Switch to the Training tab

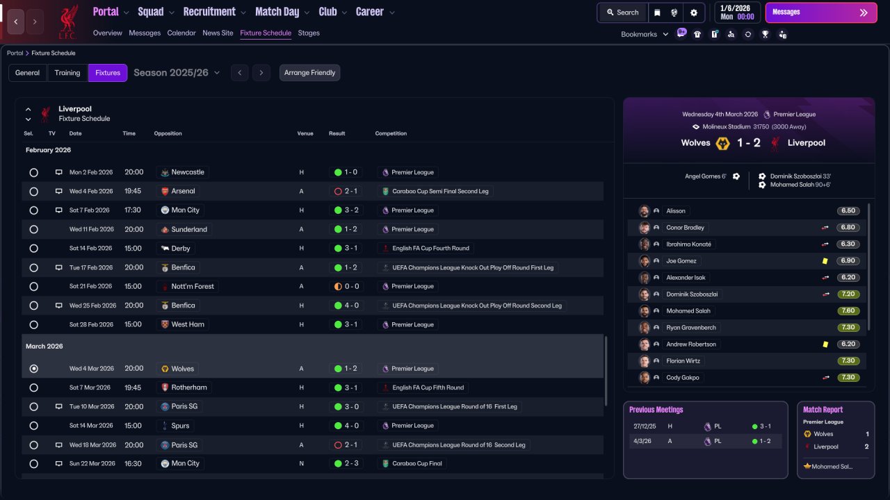[67, 73]
